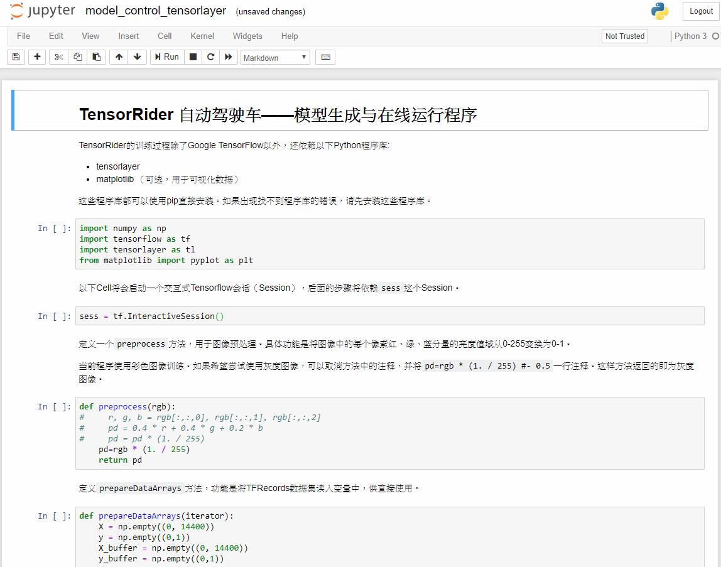Click the unsaved changes status text

pyautogui.click(x=270, y=11)
